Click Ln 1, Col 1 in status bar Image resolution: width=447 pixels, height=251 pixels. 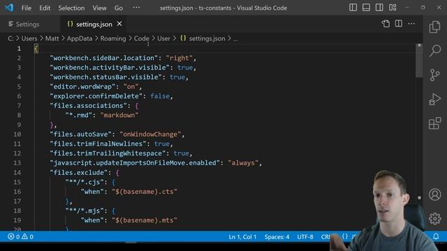tap(242, 237)
